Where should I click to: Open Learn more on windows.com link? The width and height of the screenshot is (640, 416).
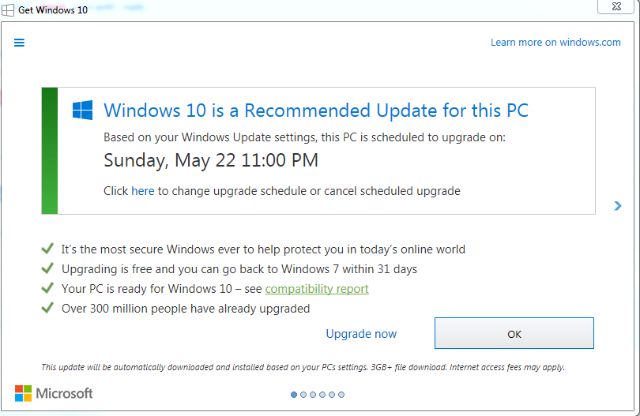pos(555,43)
